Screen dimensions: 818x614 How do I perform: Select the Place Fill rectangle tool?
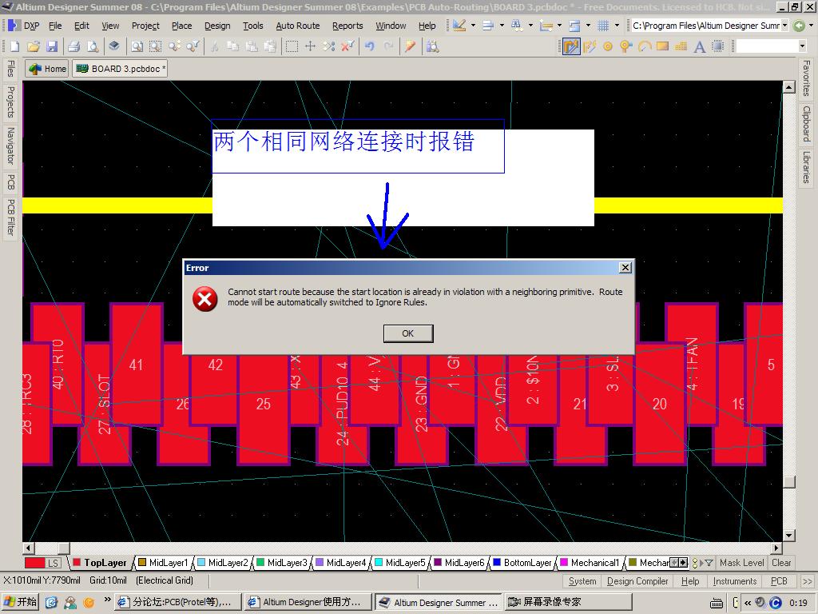(x=662, y=46)
